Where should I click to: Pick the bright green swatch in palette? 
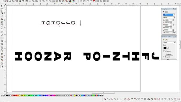31,95
